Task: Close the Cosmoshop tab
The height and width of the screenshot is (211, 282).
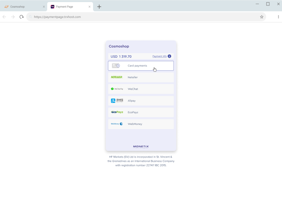Action: [x=44, y=7]
